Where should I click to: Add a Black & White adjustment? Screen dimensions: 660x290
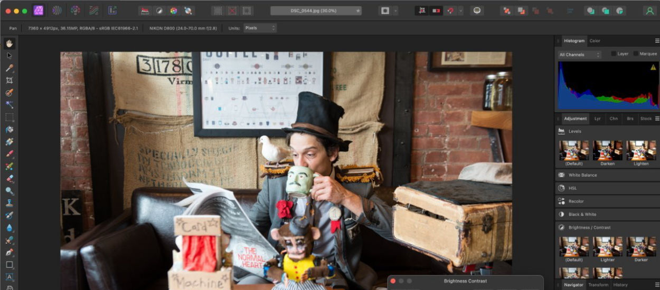click(582, 215)
